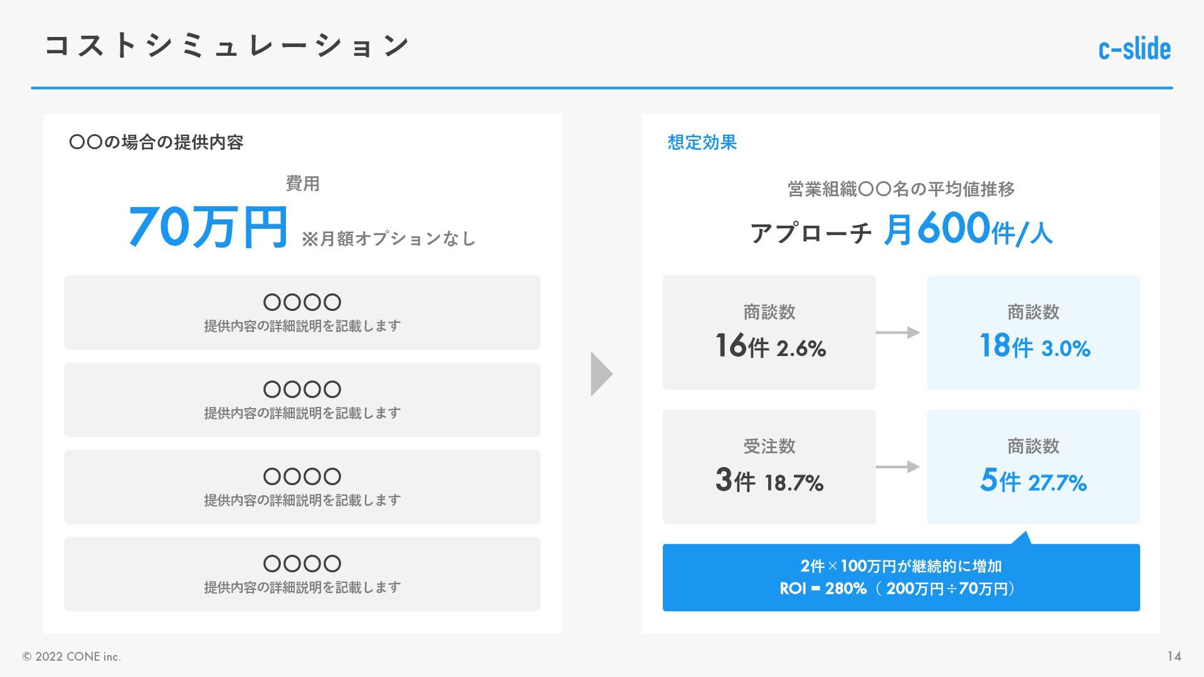Click the 月600件/人 approach figure
The width and height of the screenshot is (1204, 677).
tap(968, 229)
